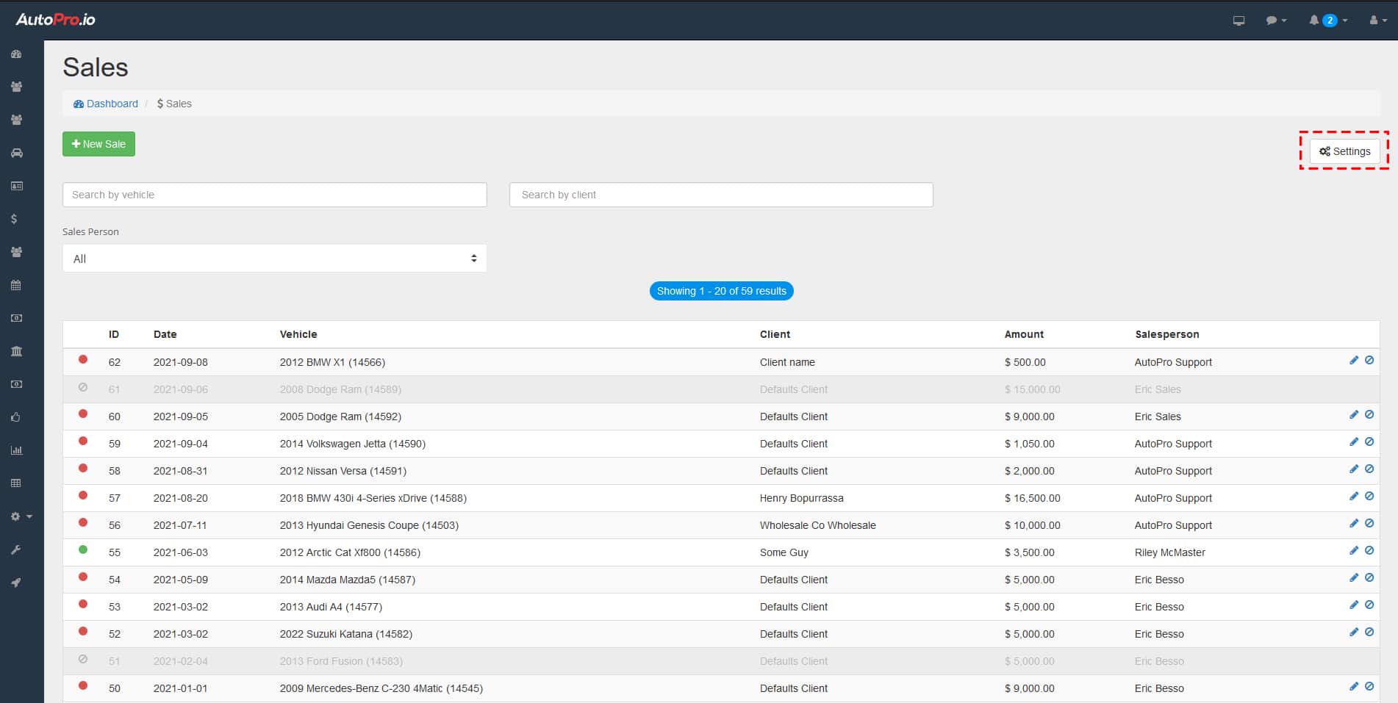This screenshot has width=1398, height=703.
Task: Click the monitor display icon in the top bar
Action: [1239, 21]
